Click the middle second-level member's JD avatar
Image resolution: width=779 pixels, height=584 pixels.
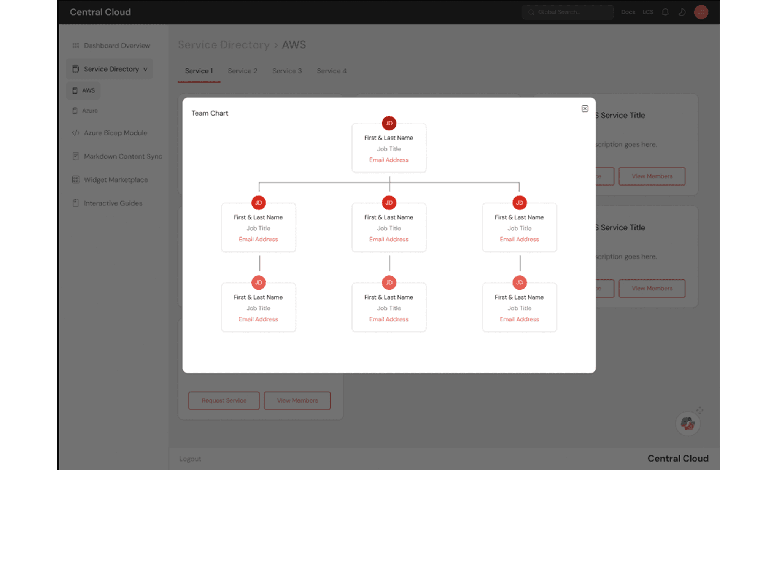pyautogui.click(x=389, y=203)
